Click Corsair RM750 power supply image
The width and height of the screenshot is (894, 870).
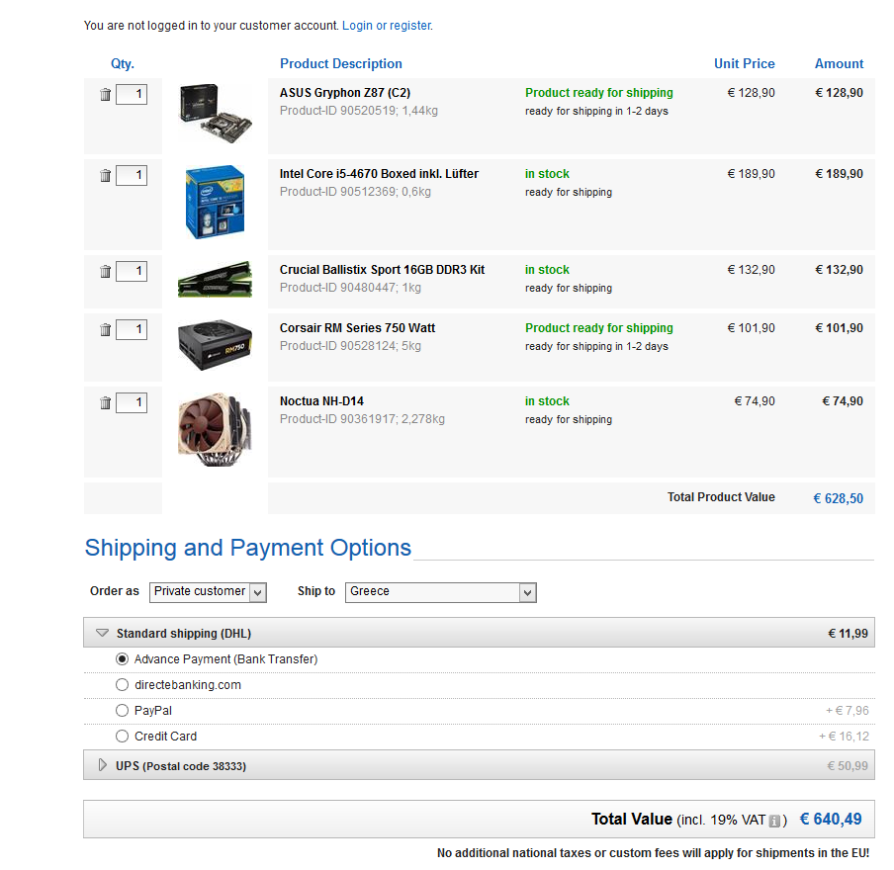point(215,344)
